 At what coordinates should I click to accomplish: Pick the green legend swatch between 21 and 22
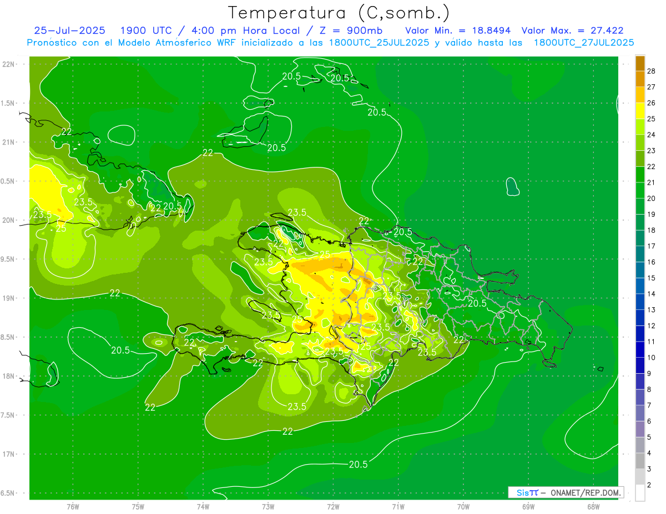[x=640, y=175]
